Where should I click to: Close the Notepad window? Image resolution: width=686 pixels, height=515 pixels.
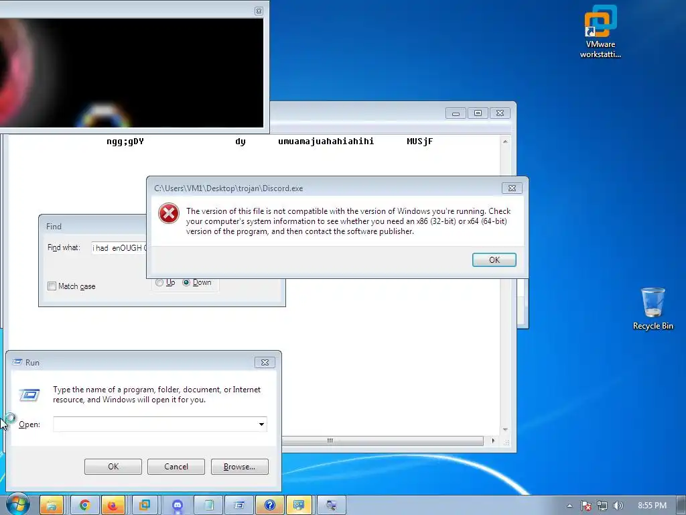click(500, 113)
